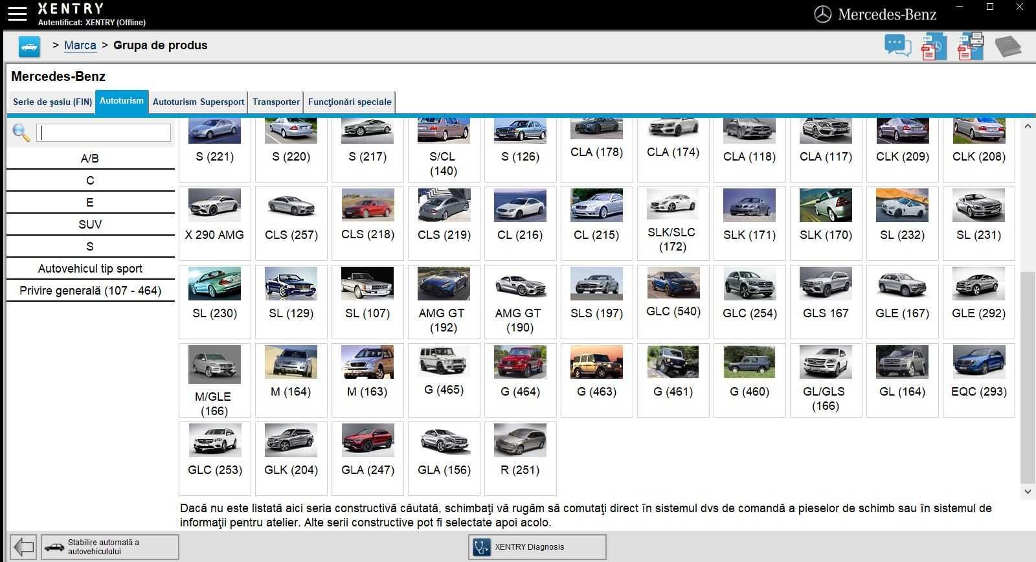Click the back arrow button

coord(24,547)
